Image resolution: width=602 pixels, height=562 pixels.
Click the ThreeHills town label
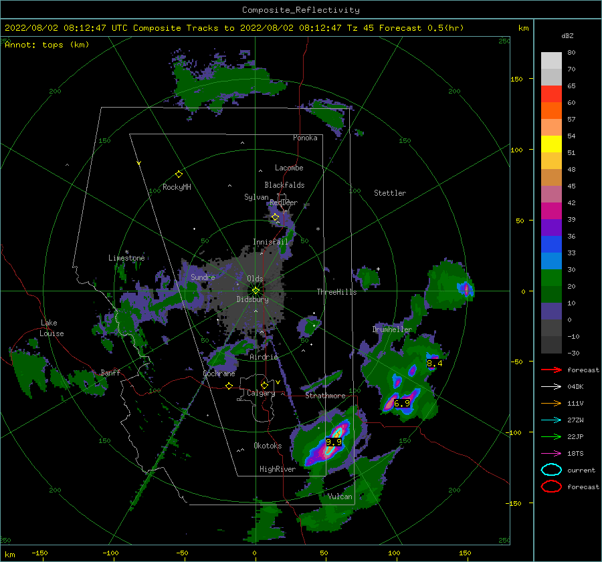click(336, 292)
